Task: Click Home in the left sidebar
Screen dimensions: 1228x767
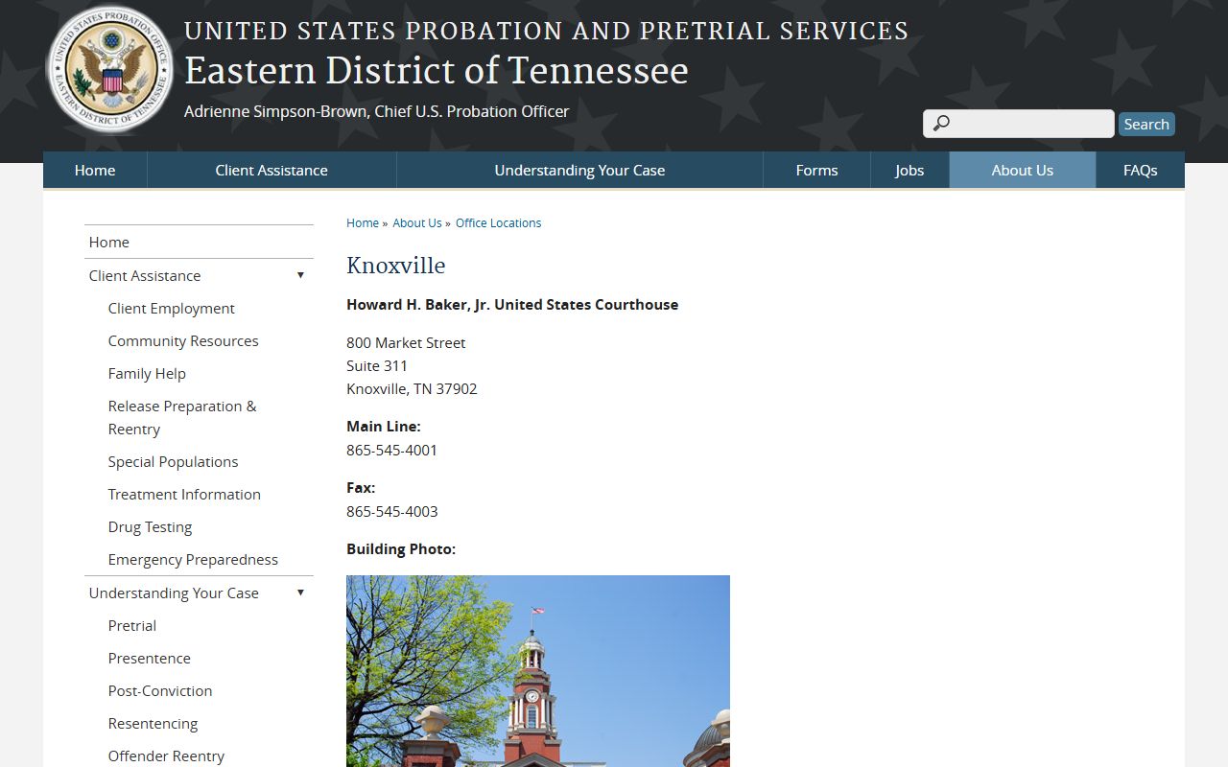Action: [108, 242]
